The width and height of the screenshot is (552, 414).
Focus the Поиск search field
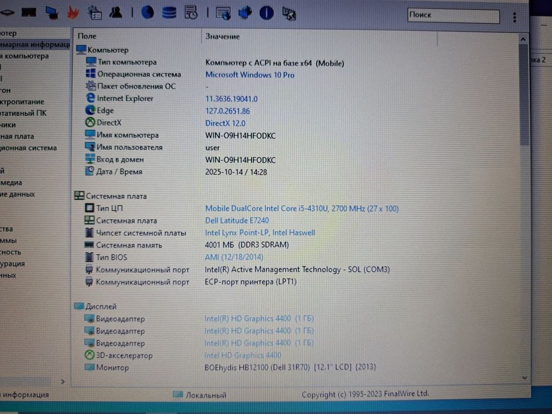[453, 16]
